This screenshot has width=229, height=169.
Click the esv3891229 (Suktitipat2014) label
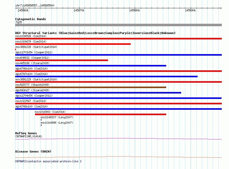36,79
